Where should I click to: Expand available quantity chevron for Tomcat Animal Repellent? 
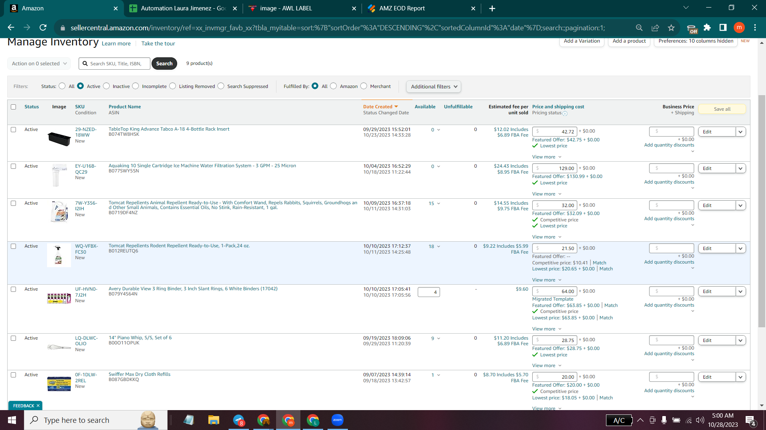pos(439,203)
